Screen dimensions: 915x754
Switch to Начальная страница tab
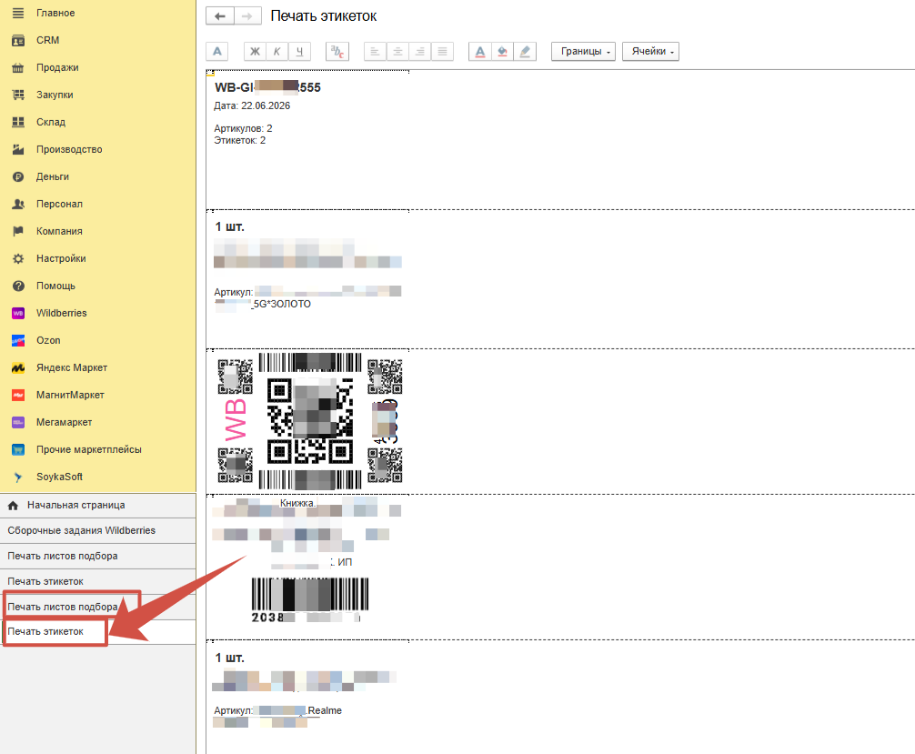(98, 506)
